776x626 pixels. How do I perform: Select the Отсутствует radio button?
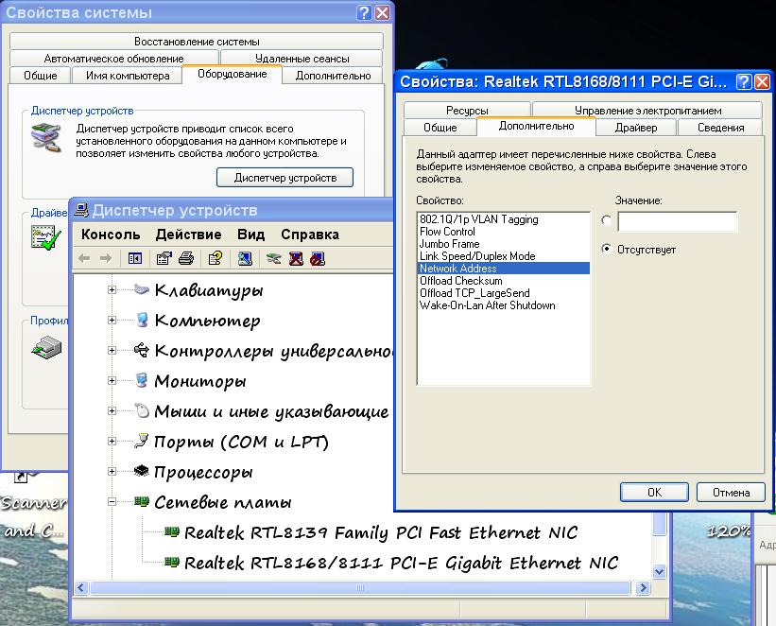click(607, 249)
